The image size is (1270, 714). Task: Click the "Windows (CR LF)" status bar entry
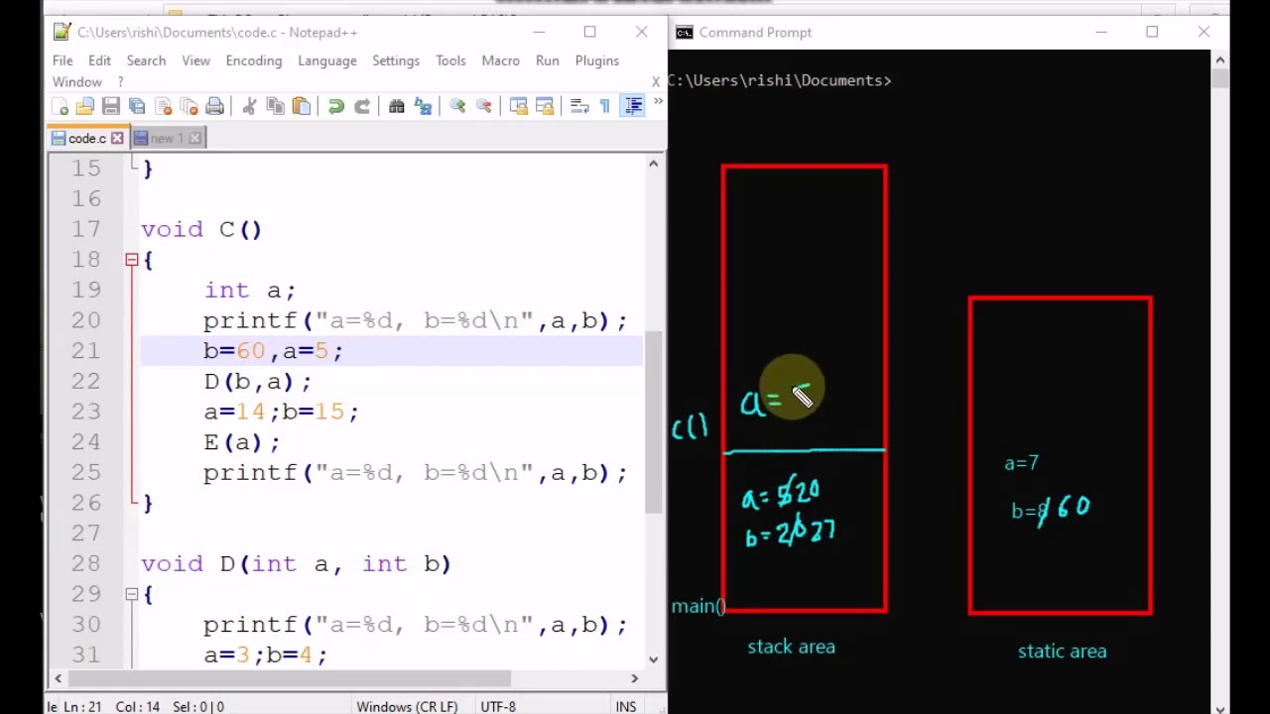pos(407,706)
